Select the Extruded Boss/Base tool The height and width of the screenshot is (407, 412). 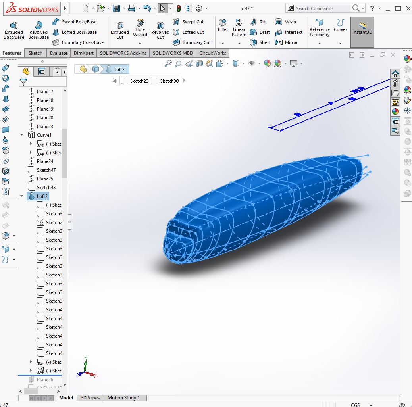13,31
